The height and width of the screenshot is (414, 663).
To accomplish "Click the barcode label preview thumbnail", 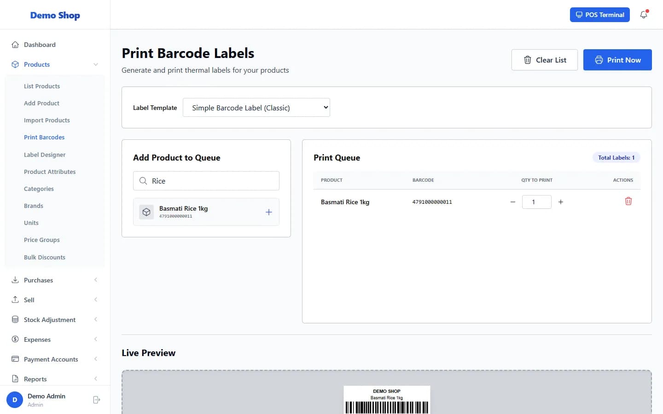I will pos(387,400).
